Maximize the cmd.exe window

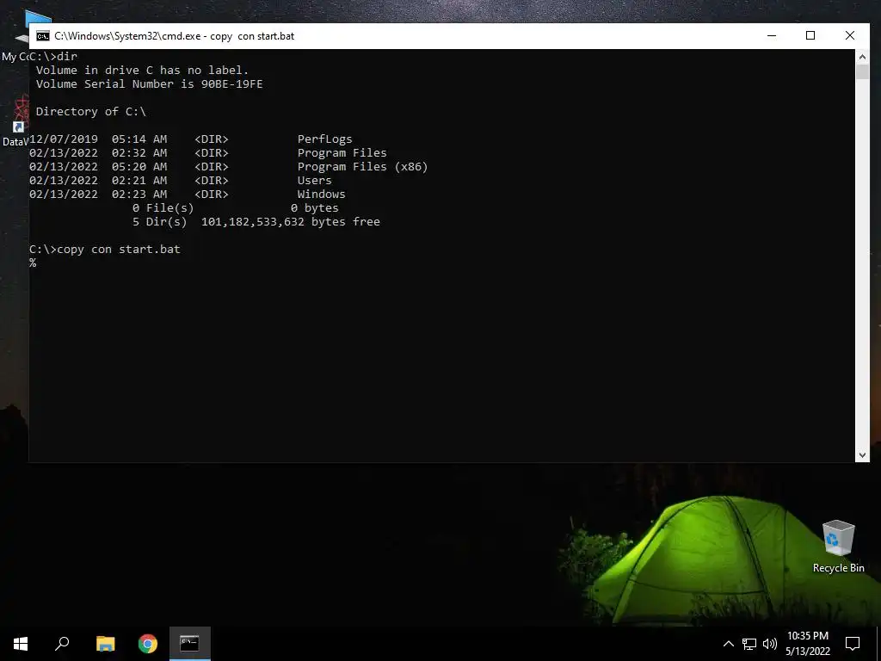pos(810,35)
